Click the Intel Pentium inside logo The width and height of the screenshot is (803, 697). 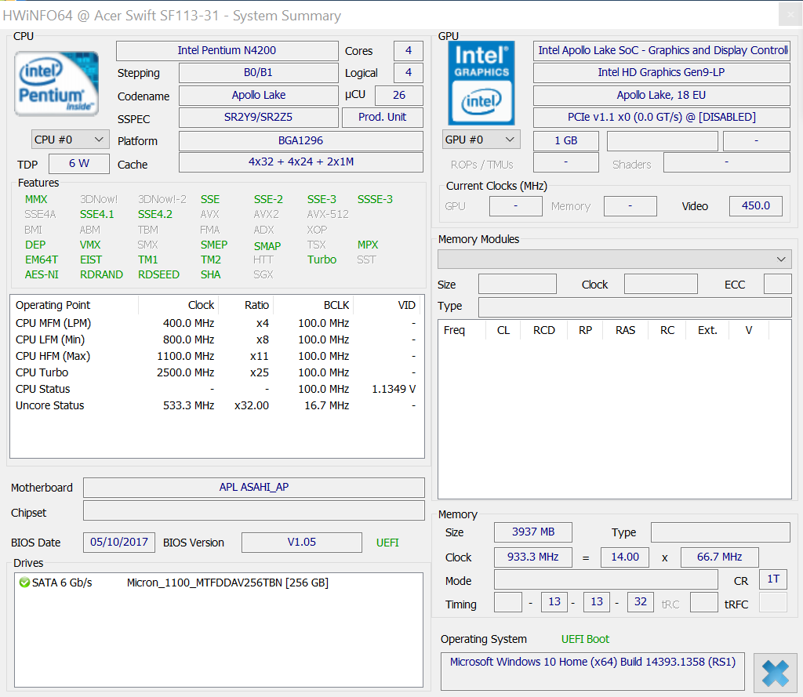[x=56, y=83]
